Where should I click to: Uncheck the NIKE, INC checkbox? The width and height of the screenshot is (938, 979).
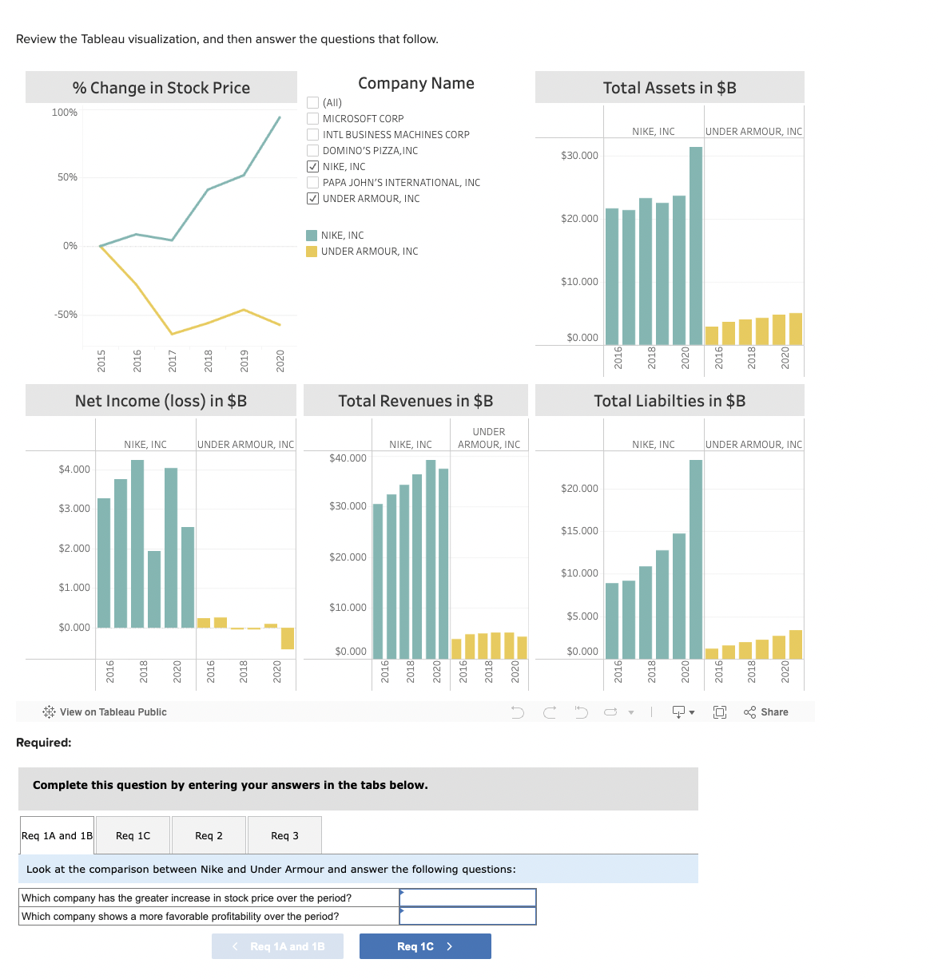pyautogui.click(x=312, y=166)
